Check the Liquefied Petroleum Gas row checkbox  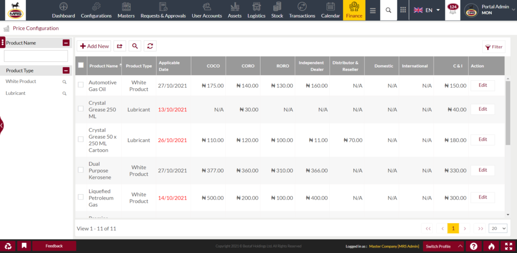[80, 197]
